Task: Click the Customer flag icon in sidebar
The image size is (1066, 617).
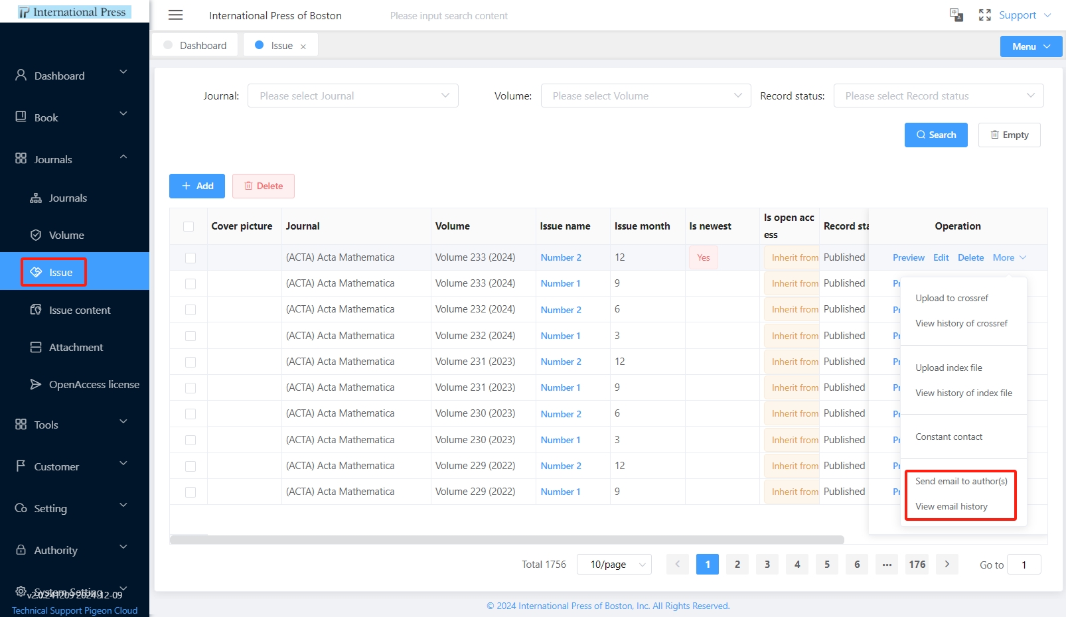Action: pos(21,466)
